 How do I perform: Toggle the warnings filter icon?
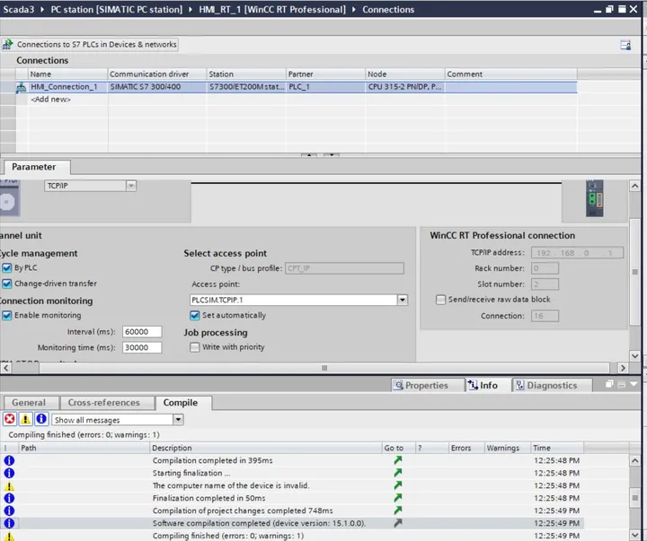(25, 420)
